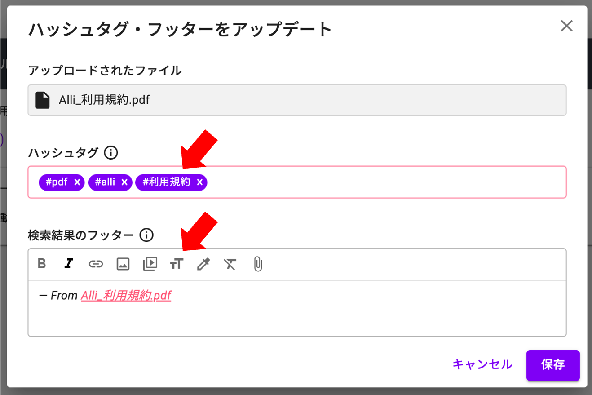The width and height of the screenshot is (592, 395).
Task: Open the font size tool
Action: [177, 264]
